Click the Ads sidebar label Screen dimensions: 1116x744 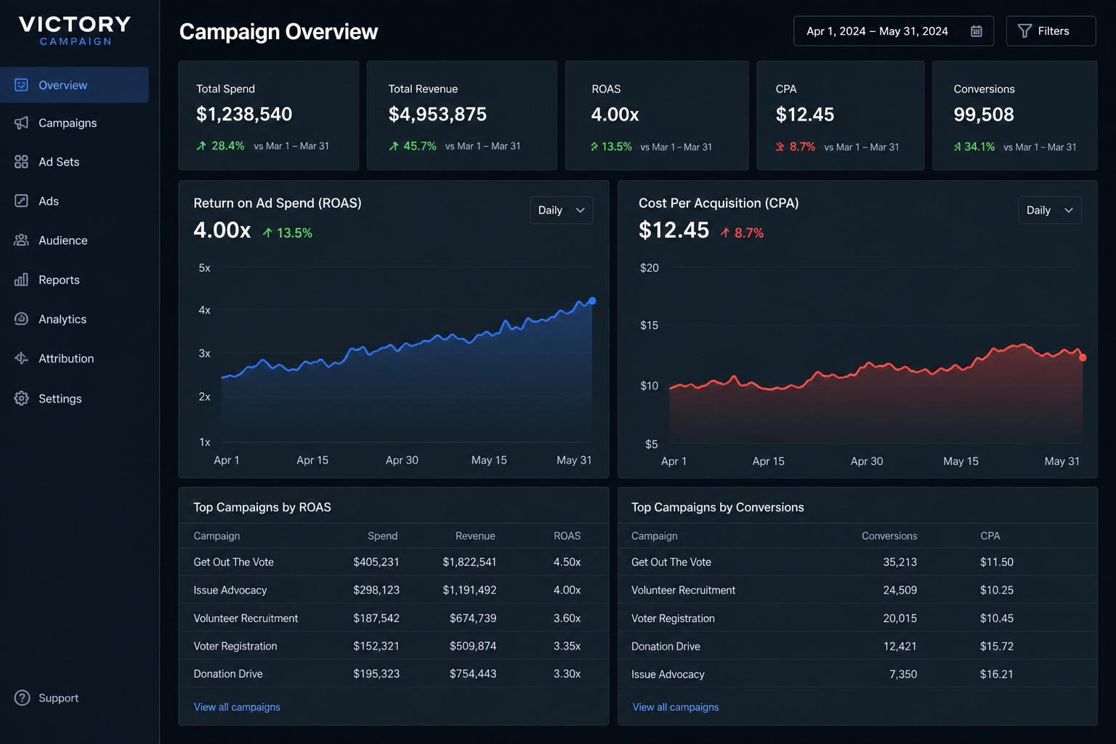click(49, 201)
